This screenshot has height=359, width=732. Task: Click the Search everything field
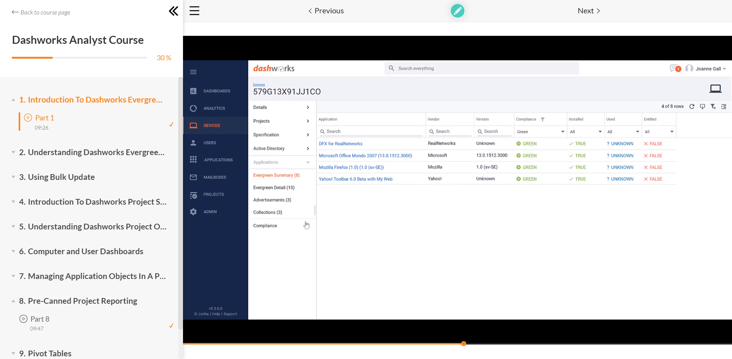[482, 69]
